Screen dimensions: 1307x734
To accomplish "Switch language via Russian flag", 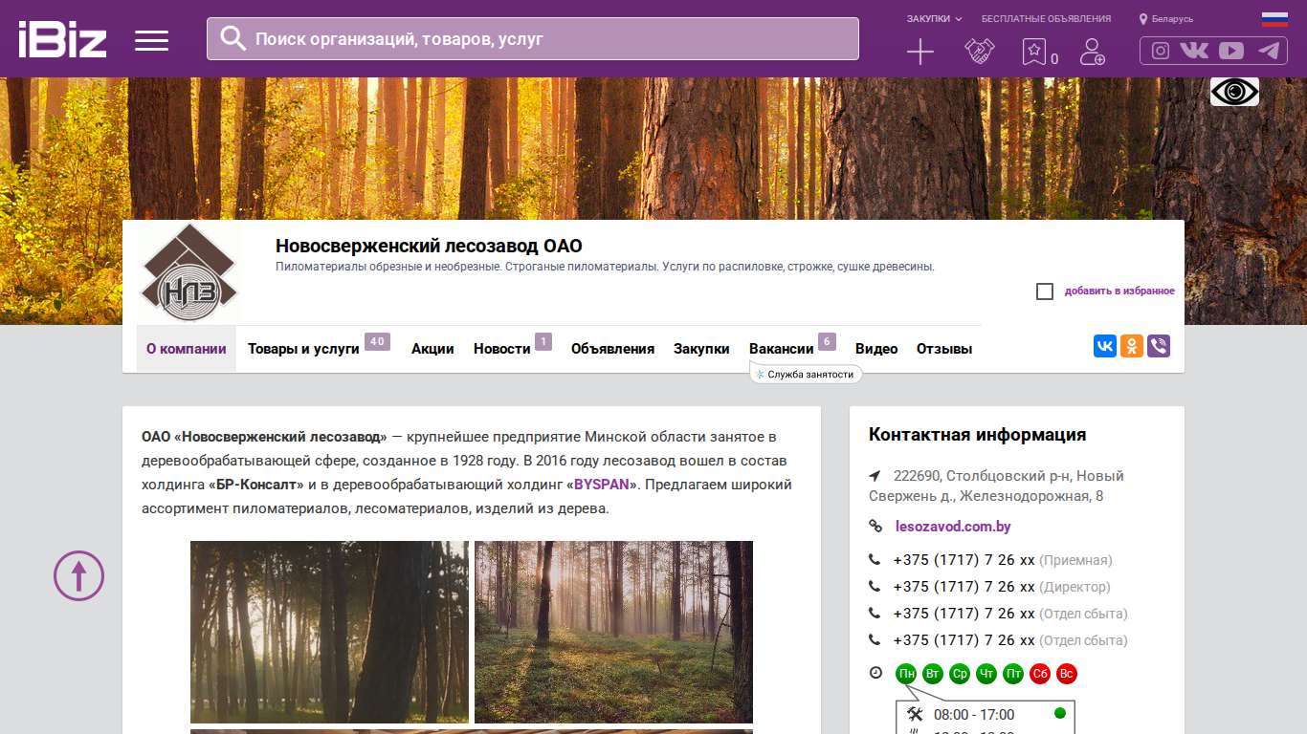I will point(1274,18).
